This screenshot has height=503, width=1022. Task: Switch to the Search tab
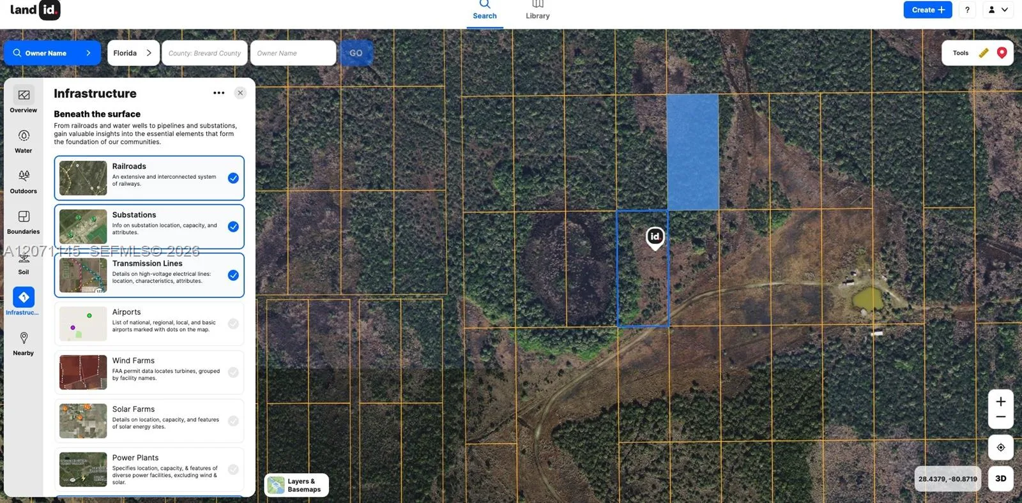tap(485, 11)
